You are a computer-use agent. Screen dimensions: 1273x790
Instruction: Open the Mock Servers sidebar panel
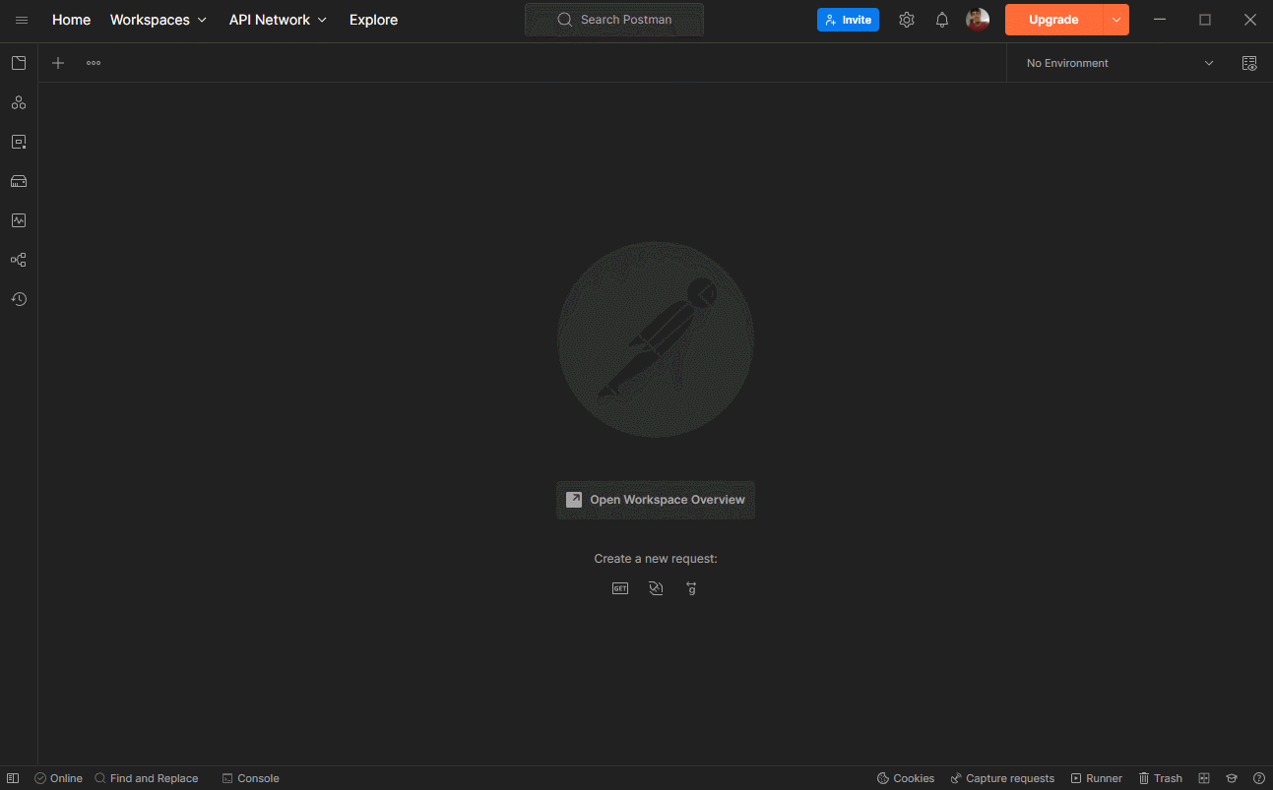point(18,180)
